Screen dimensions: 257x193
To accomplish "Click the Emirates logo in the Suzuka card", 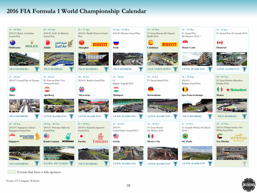I will tap(101, 138).
